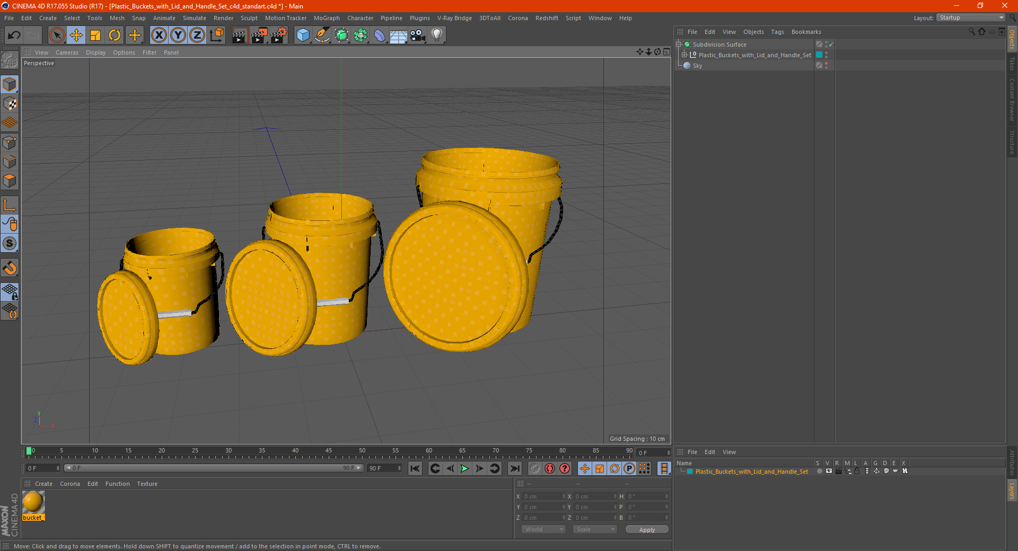1018x551 pixels.
Task: Select the Live Selection tool
Action: (x=57, y=35)
